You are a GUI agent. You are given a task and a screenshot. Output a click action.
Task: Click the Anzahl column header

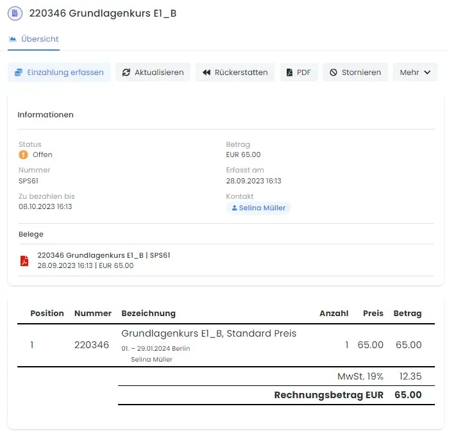[x=334, y=313]
